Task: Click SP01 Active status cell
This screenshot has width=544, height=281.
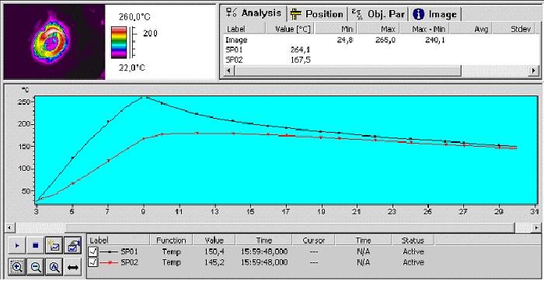Action: (x=413, y=252)
